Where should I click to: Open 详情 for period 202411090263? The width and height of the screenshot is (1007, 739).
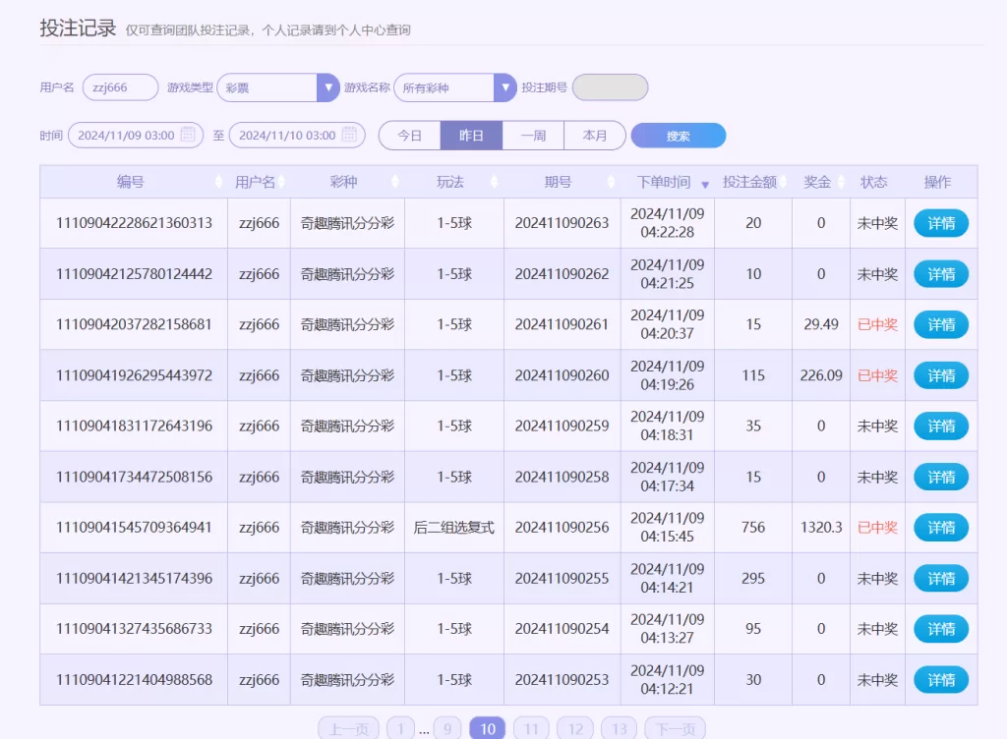[941, 223]
